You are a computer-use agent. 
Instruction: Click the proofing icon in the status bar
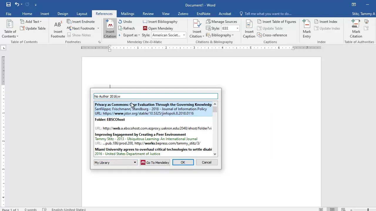44,209
